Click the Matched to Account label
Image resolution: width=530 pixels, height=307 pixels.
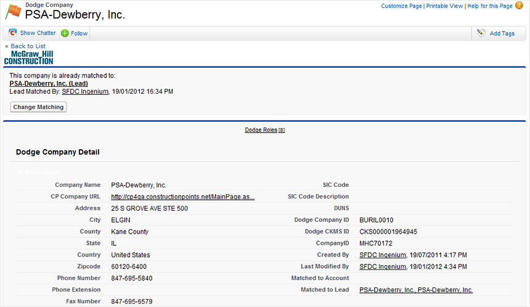click(320, 278)
